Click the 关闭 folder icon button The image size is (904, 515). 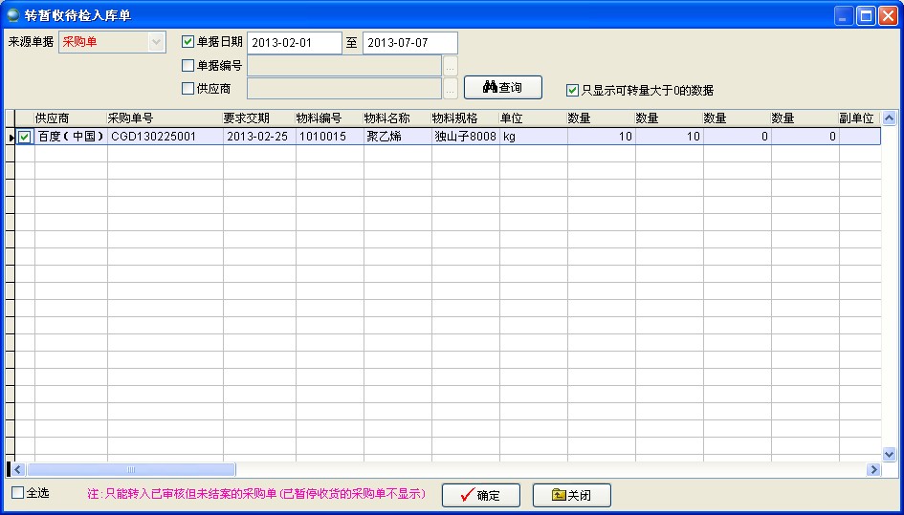pyautogui.click(x=571, y=495)
